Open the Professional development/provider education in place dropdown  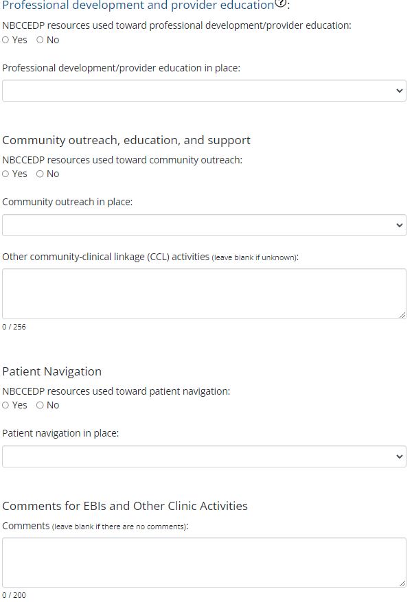coord(204,91)
